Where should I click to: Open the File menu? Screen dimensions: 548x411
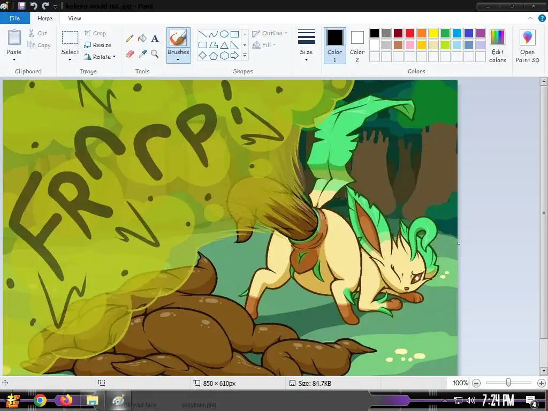(14, 18)
